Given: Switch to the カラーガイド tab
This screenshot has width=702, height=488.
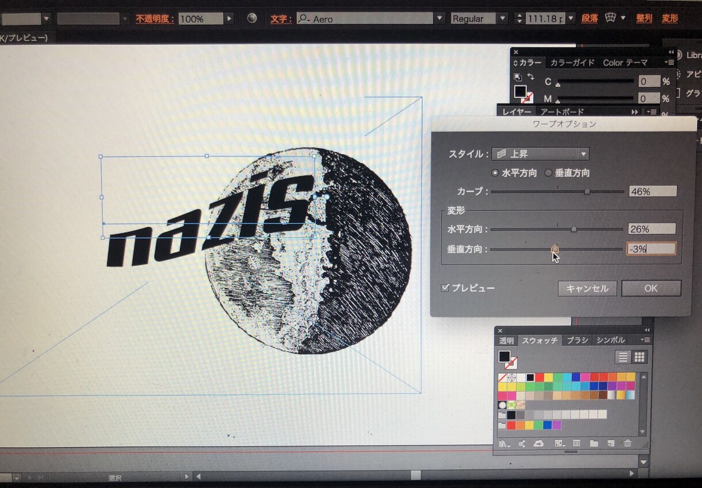Looking at the screenshot, I should click(x=572, y=63).
